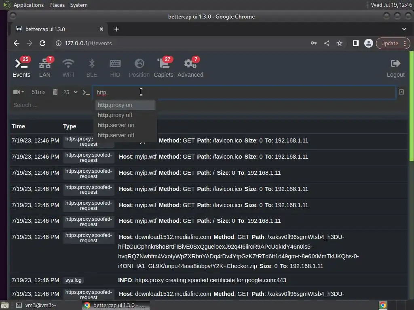Image resolution: width=414 pixels, height=310 pixels.
Task: Open the Caplets section
Action: coord(163,67)
